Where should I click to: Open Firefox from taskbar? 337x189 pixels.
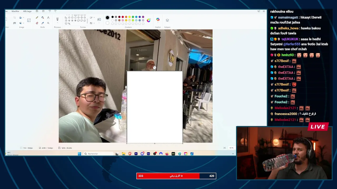167,154
